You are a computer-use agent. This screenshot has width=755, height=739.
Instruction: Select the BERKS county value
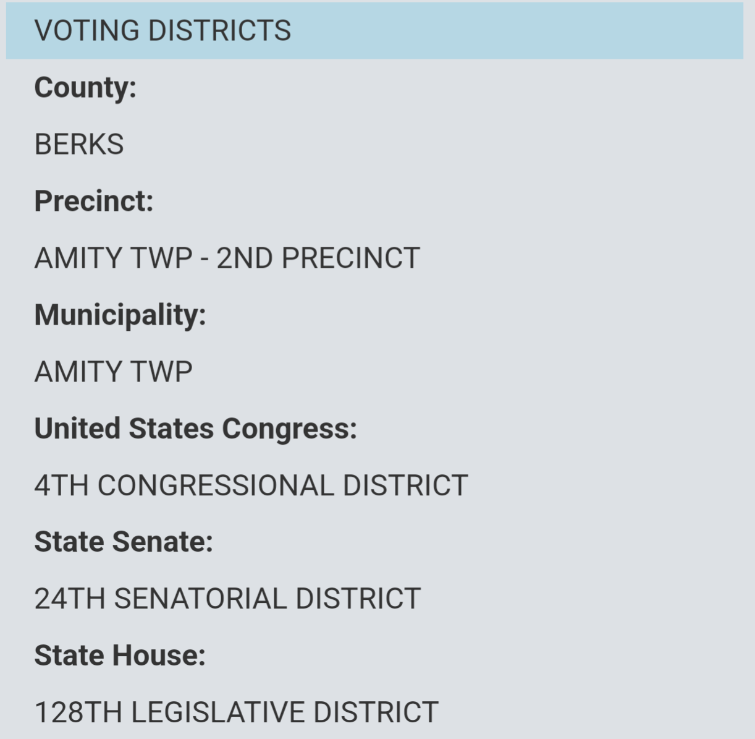(79, 144)
